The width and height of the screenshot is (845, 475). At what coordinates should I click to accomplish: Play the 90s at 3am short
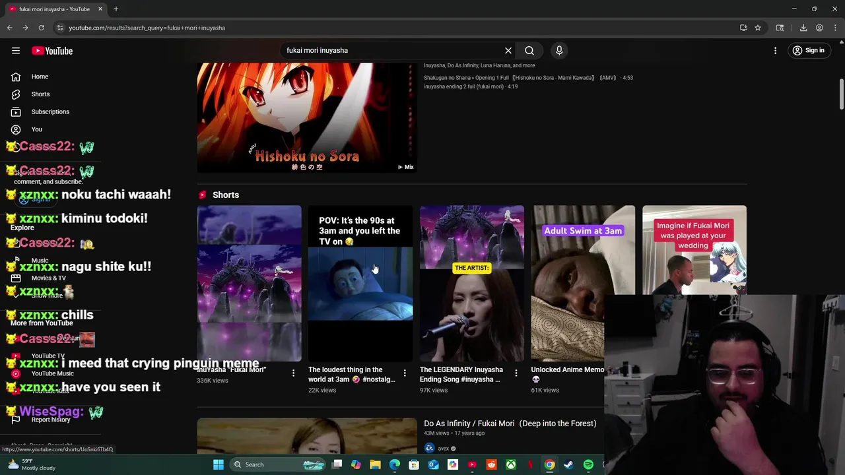(360, 284)
